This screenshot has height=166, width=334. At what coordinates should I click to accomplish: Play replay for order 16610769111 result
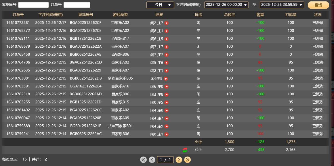point(167,39)
